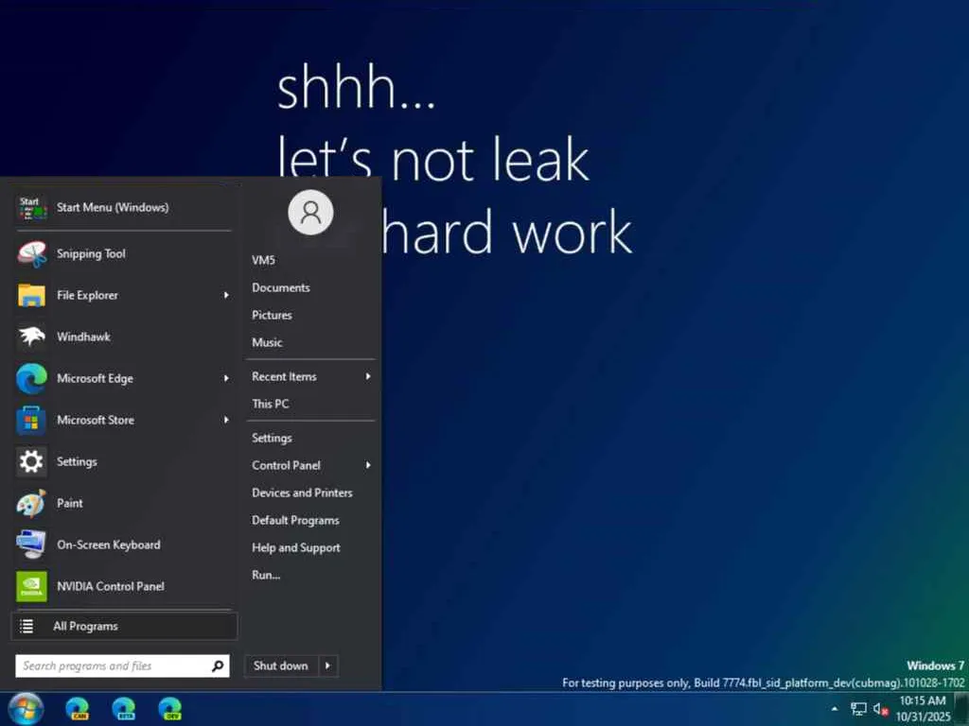The image size is (969, 726).
Task: Launch Microsoft Edge from the start menu icon
Action: click(x=31, y=378)
